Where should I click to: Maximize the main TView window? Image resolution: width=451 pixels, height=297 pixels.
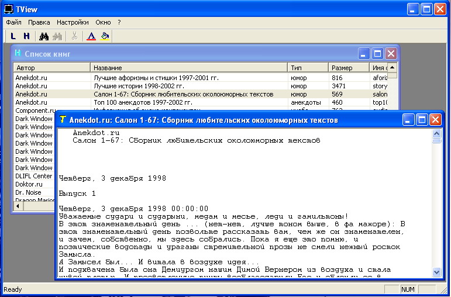[426, 9]
